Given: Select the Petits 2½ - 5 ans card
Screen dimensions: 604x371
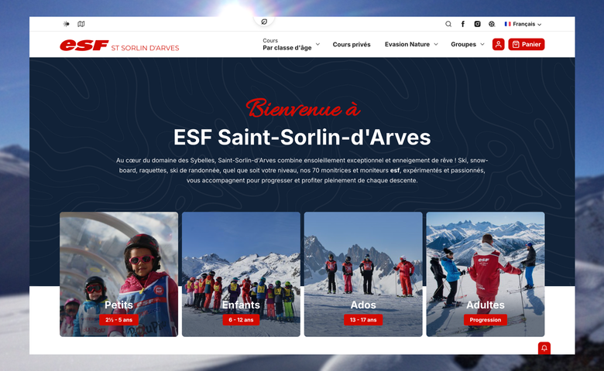Looking at the screenshot, I should pos(119,274).
